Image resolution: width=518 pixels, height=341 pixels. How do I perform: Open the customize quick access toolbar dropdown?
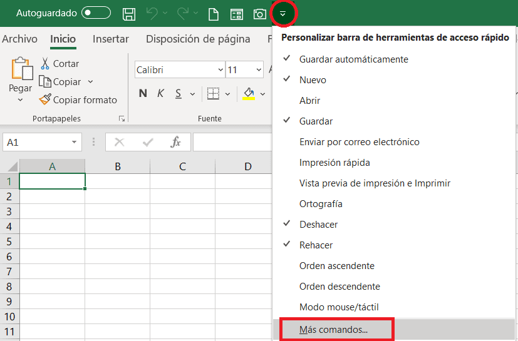point(282,14)
